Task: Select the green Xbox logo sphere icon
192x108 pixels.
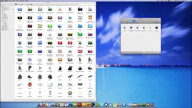Action: pos(70,93)
